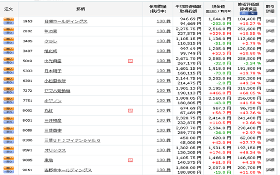
Task: Click the sell button for 三井物産 (8031)
Action: [x=8, y=122]
